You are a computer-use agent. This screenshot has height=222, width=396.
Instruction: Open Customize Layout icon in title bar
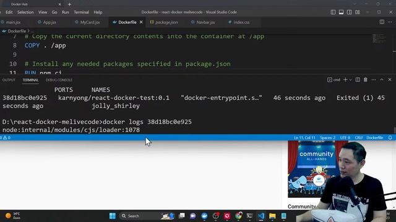pos(358,12)
